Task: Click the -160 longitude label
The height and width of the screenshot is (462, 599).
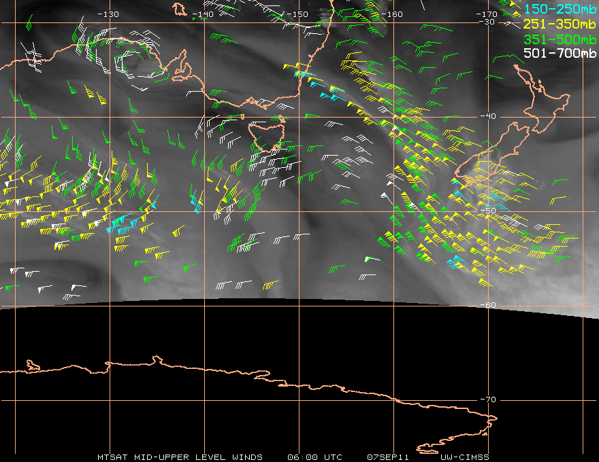Action: pyautogui.click(x=392, y=14)
